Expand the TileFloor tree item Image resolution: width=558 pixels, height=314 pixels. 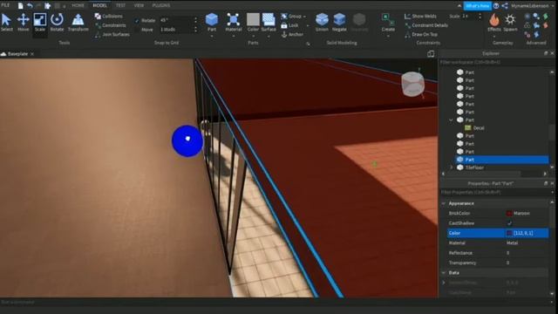452,167
